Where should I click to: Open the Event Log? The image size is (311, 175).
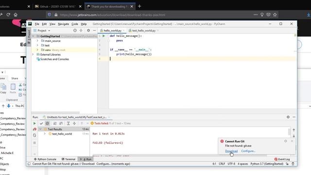(x=282, y=159)
